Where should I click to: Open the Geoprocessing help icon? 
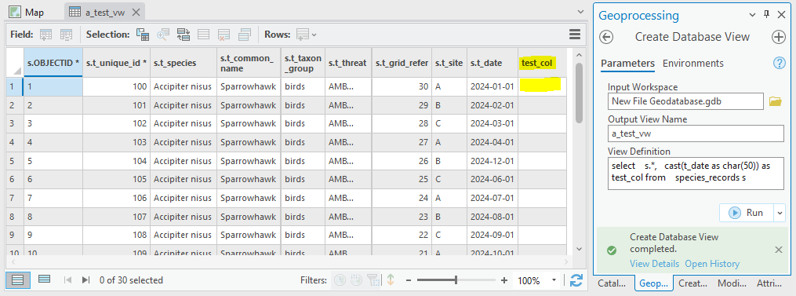pyautogui.click(x=779, y=63)
